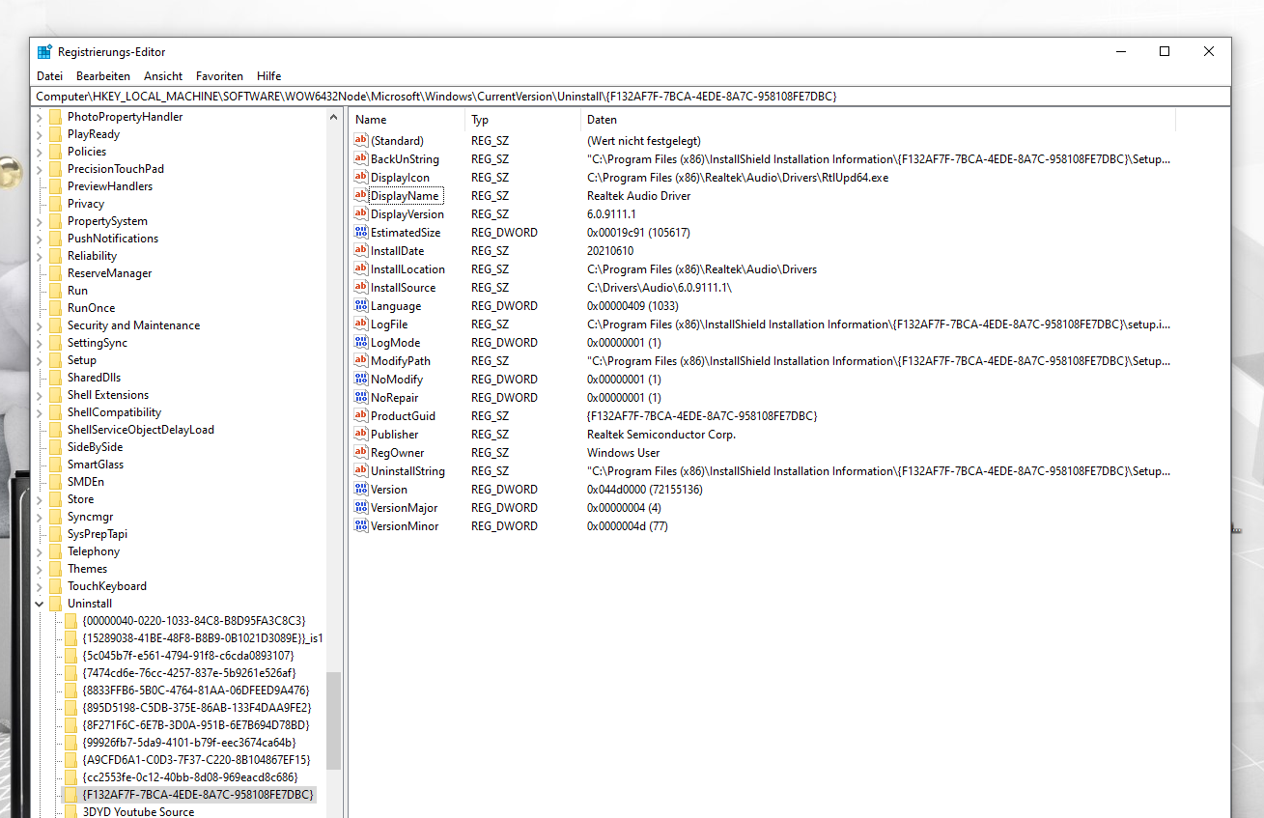Click the VersionMinor DWORD icon
The image size is (1264, 818).
361,525
